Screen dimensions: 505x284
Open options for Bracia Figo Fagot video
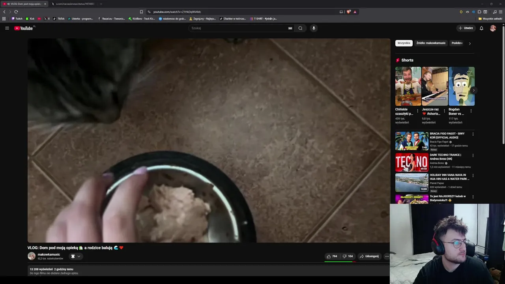(473, 134)
